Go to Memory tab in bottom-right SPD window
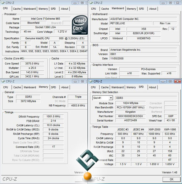 131,87
